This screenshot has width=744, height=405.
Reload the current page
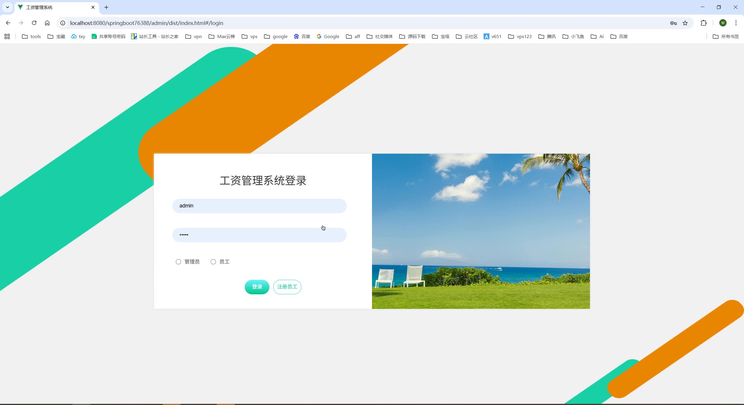(34, 23)
